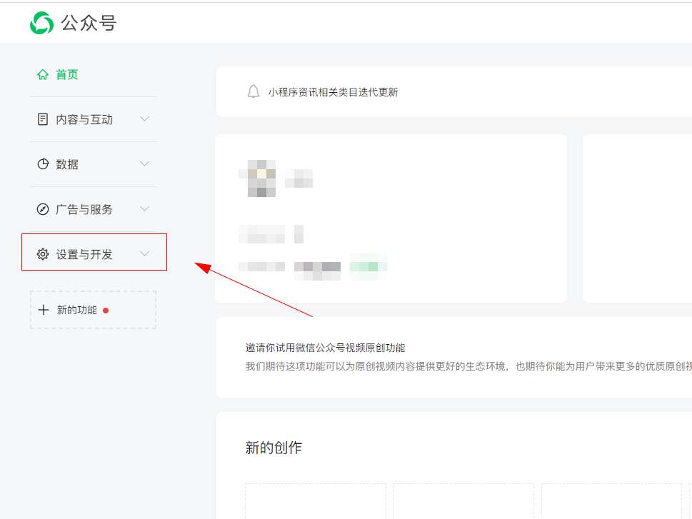Click the blurred account avatar
The height and width of the screenshot is (519, 692).
[x=261, y=178]
